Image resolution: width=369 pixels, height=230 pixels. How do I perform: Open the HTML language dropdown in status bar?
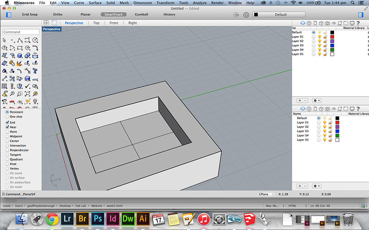click(297, 206)
